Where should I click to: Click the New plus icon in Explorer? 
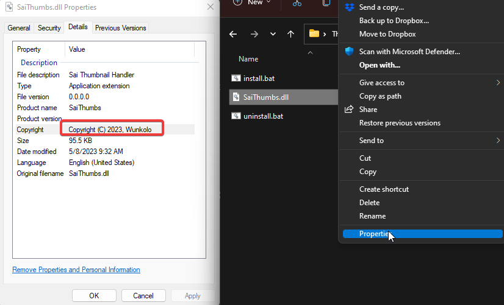[237, 2]
